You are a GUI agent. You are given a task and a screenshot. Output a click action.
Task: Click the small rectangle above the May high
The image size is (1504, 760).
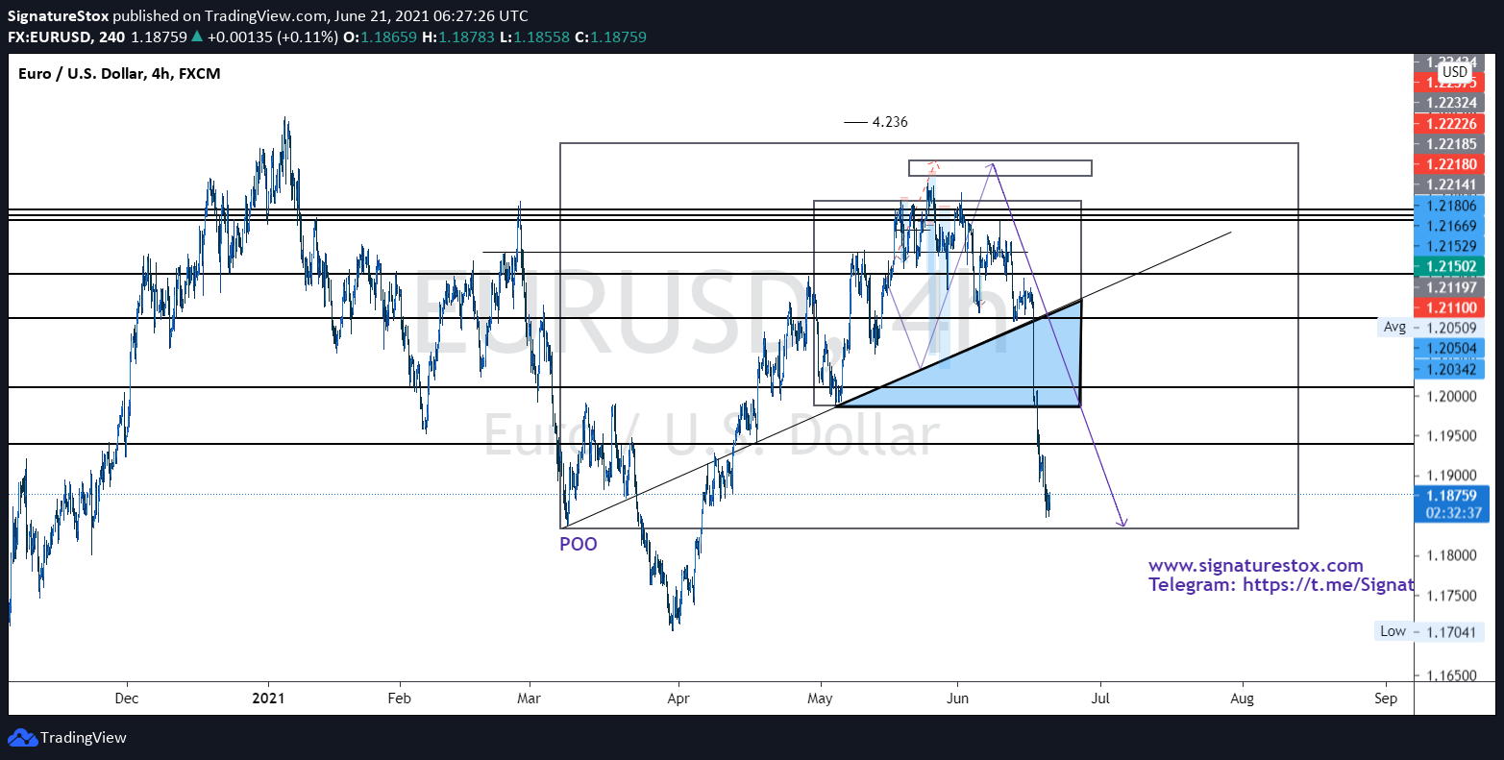click(x=1000, y=168)
